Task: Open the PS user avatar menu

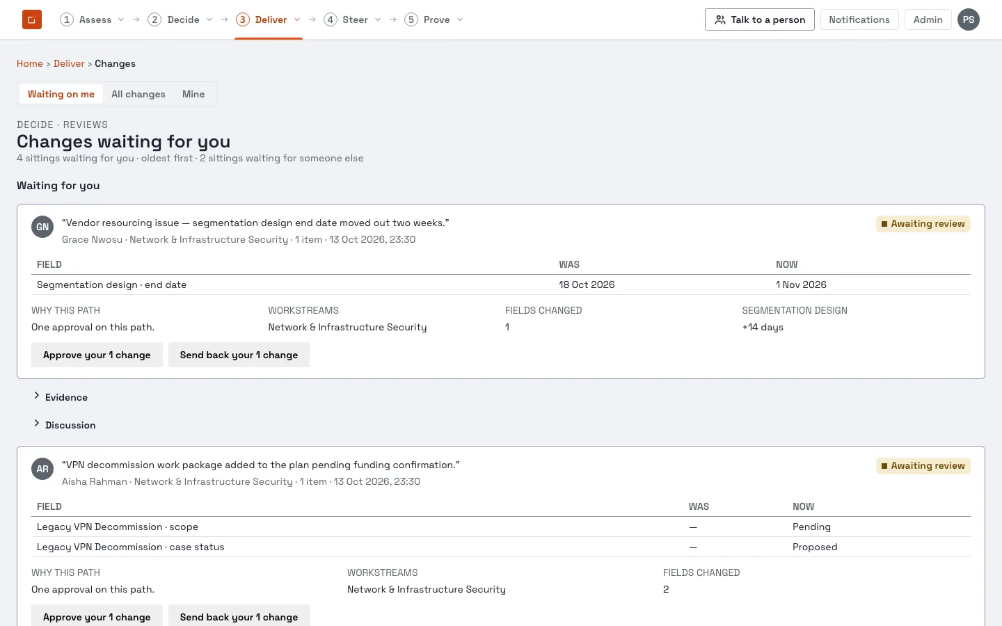Action: click(x=969, y=19)
